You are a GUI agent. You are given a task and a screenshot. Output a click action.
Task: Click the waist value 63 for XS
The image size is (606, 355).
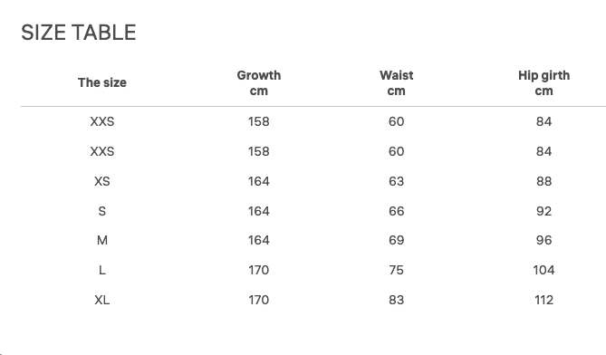396,181
